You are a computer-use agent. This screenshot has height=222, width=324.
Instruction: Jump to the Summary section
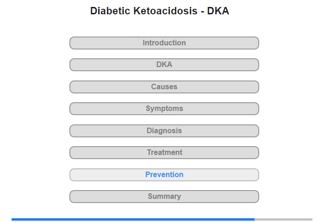(x=164, y=197)
